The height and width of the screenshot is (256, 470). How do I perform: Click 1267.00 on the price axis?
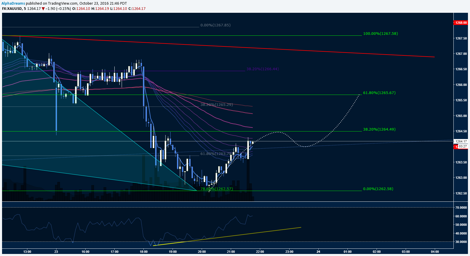tap(461, 54)
